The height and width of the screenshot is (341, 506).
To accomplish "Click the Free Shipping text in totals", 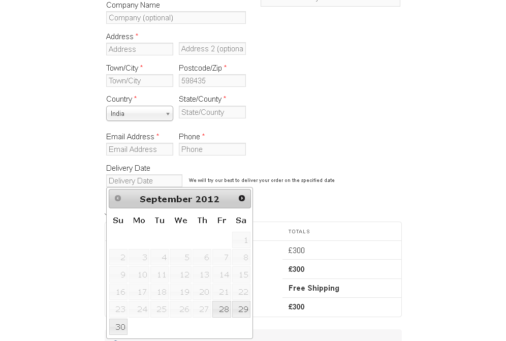I will [313, 288].
